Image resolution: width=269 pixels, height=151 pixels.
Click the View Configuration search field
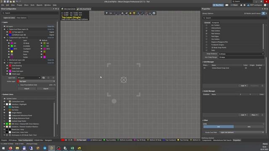(30, 13)
